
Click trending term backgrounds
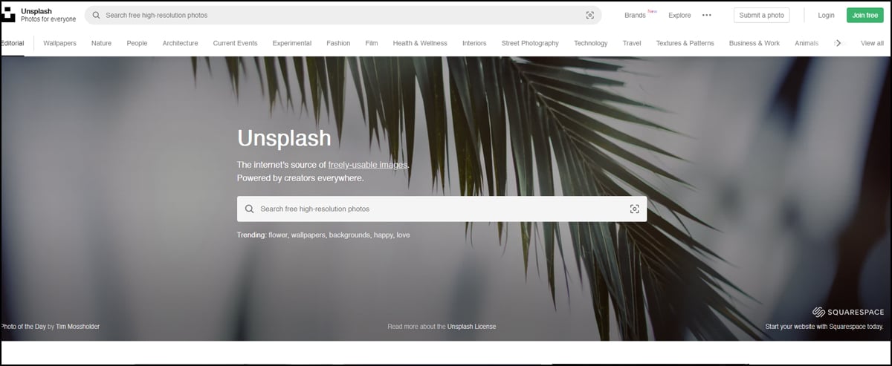click(x=350, y=235)
